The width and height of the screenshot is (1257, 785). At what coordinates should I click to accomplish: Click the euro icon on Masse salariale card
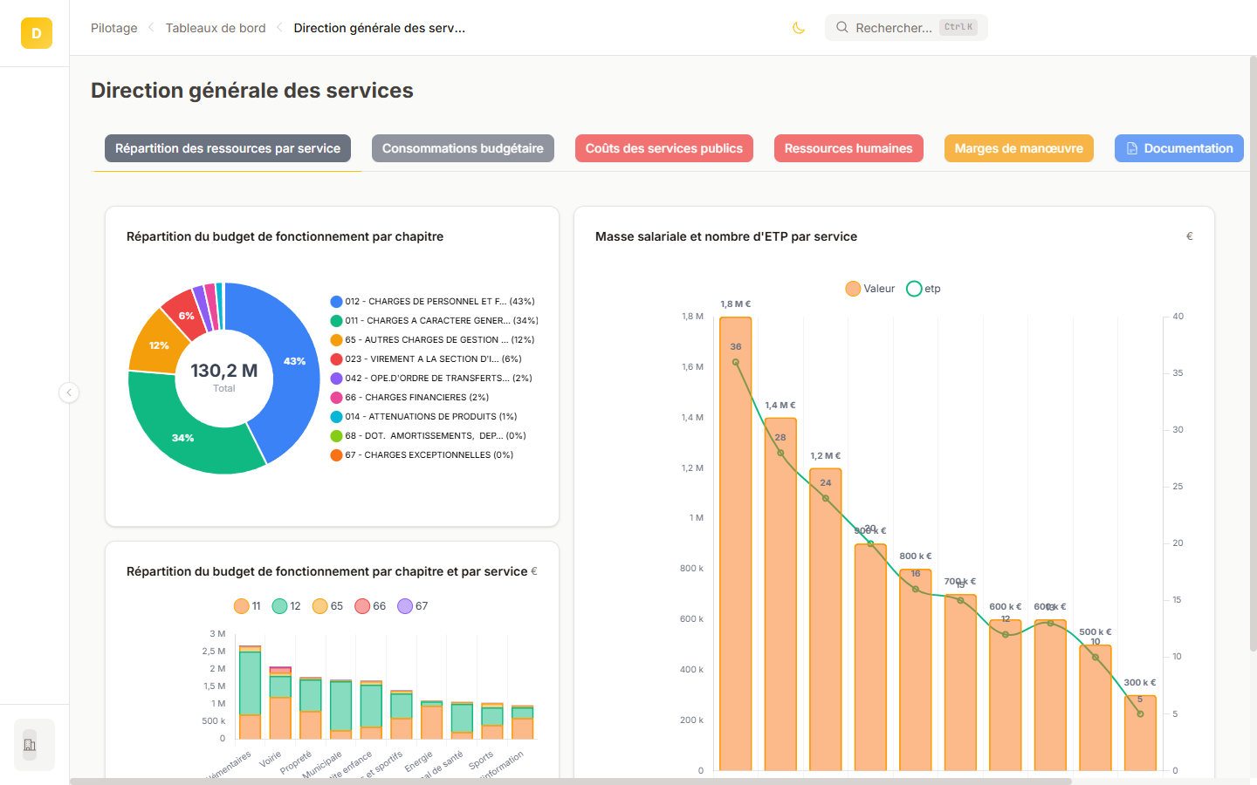(1189, 236)
